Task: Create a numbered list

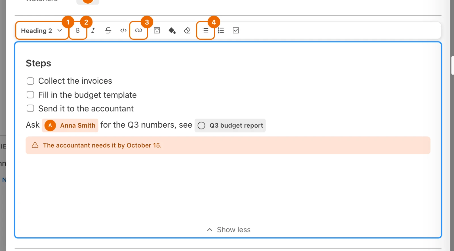Action: (x=221, y=30)
